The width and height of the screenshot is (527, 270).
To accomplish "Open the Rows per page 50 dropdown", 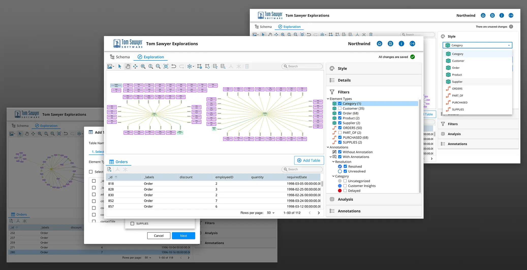I will [x=271, y=213].
